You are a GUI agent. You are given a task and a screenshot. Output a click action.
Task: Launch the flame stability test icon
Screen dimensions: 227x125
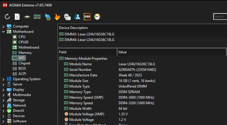pos(57,17)
